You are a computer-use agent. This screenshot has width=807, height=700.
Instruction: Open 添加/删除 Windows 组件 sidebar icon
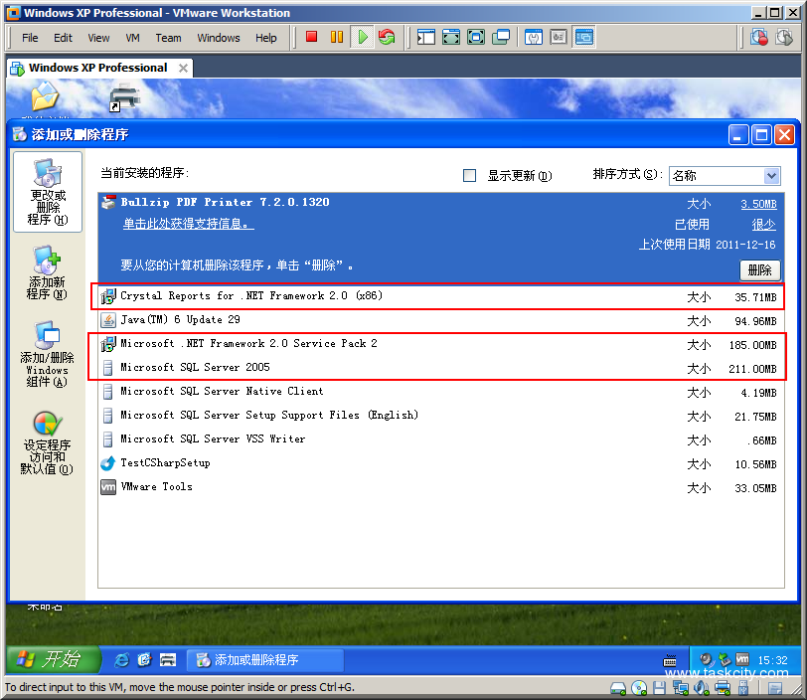pyautogui.click(x=47, y=354)
